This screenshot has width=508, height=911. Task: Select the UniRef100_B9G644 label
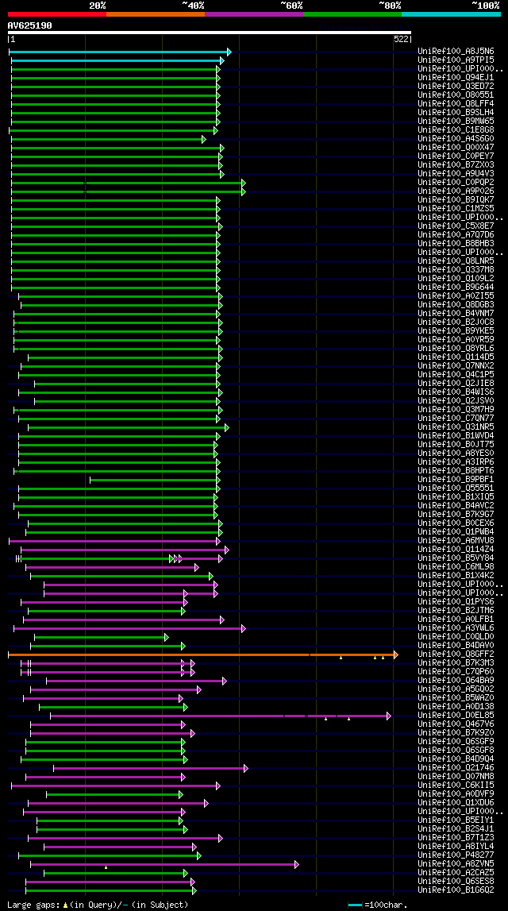pyautogui.click(x=456, y=287)
